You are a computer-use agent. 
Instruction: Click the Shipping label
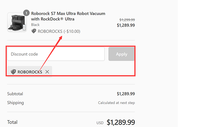click(15, 103)
